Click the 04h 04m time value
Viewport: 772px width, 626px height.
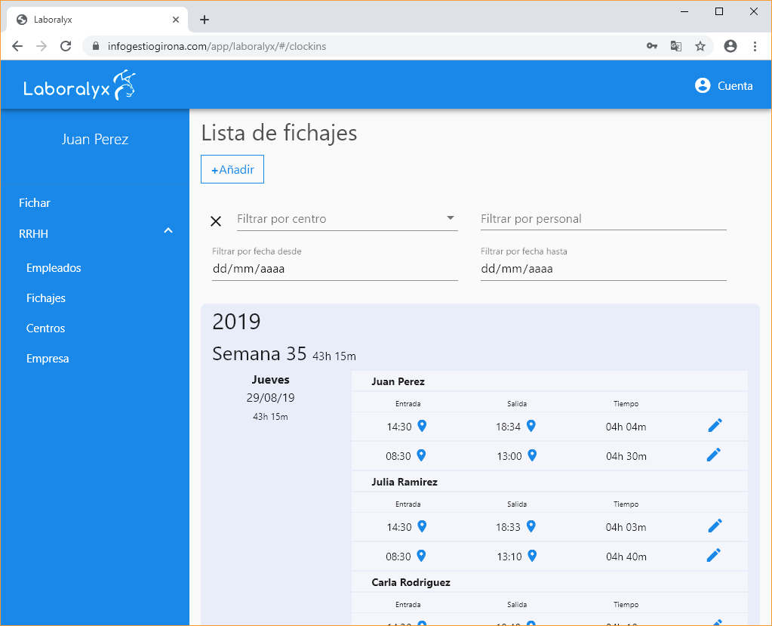[x=626, y=427]
